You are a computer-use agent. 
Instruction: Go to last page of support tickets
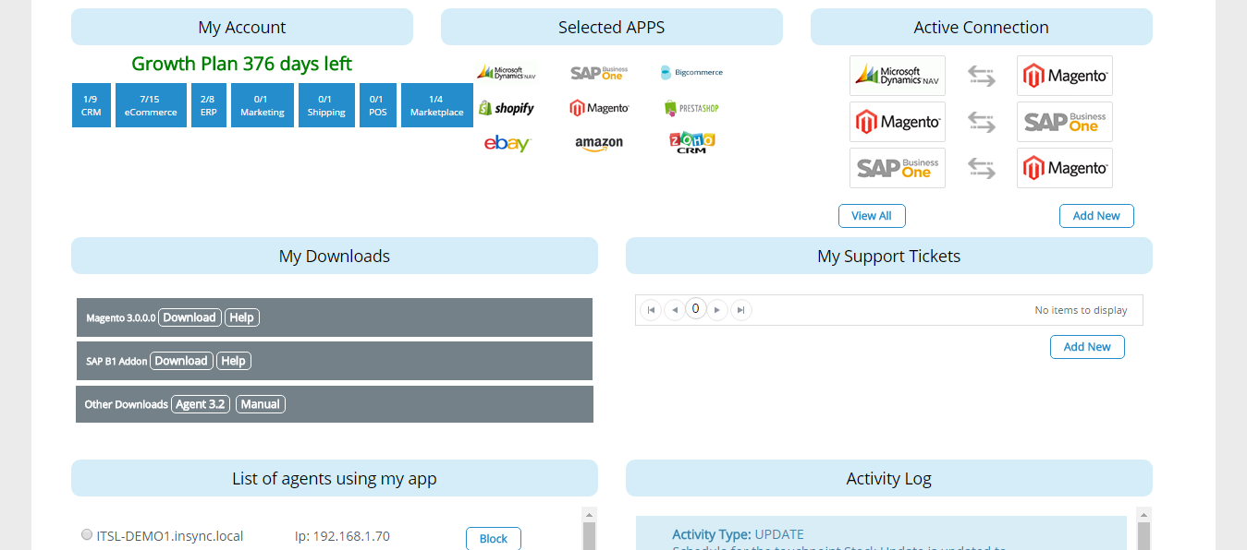[x=740, y=310]
